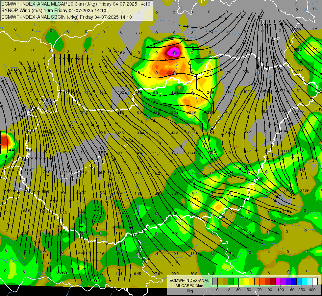Click the cyan legend swatch
322x296 pixels.
[x=304, y=281]
